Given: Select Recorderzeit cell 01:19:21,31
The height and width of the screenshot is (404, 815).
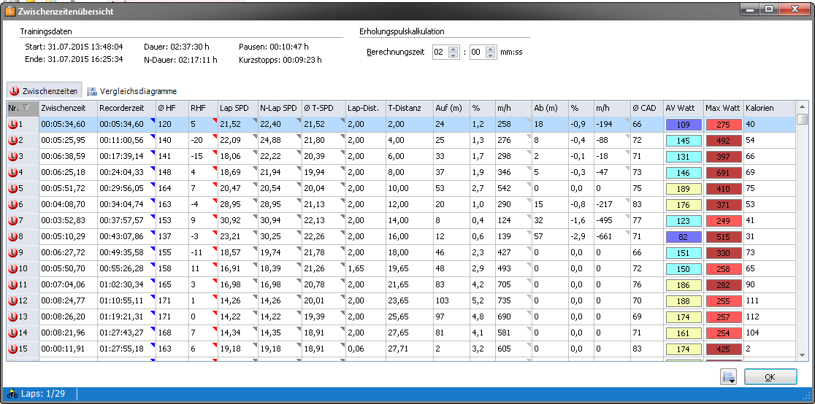Looking at the screenshot, I should tap(126, 317).
